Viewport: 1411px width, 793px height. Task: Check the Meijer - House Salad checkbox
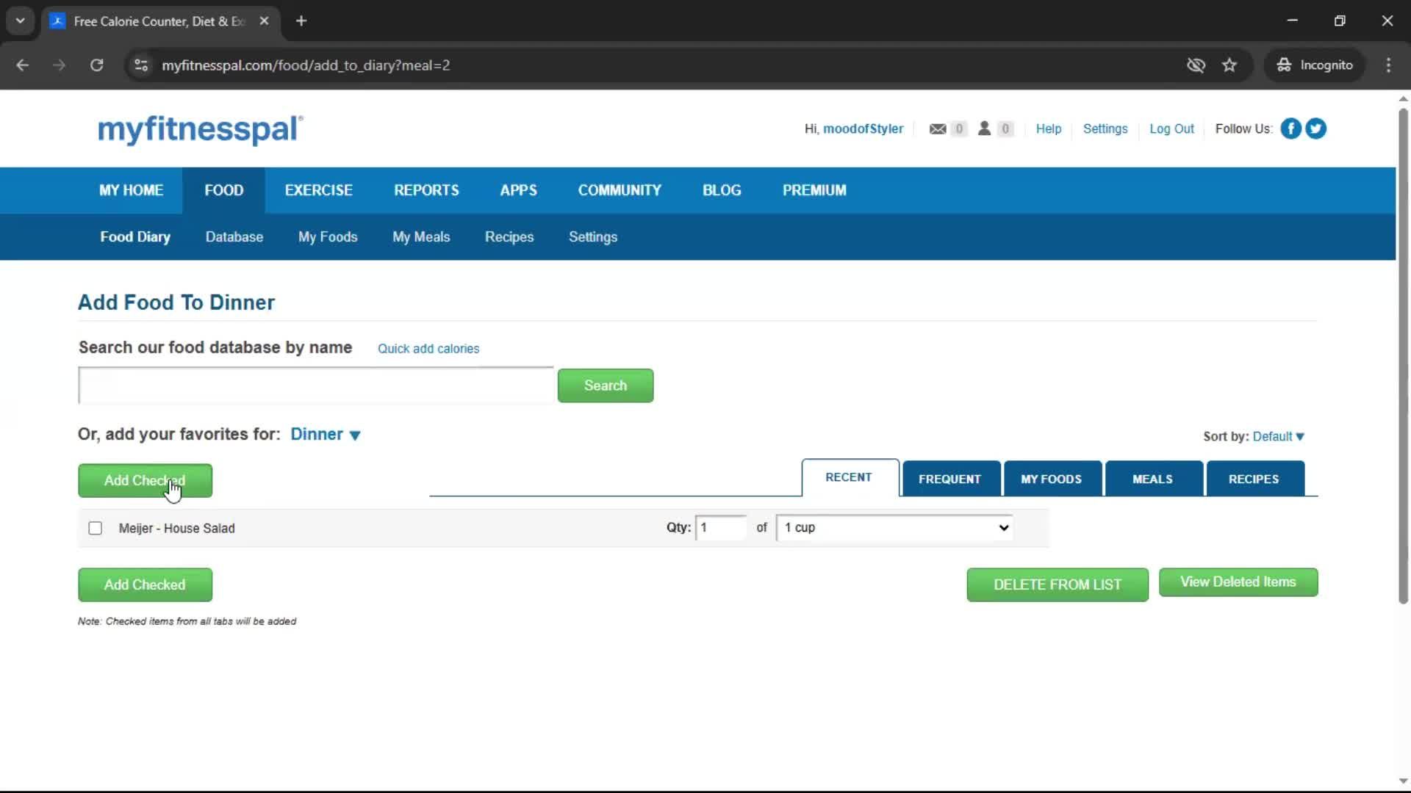[x=95, y=528]
